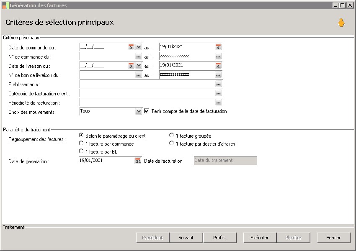
Task: Click the Exécuter button
Action: click(260, 238)
